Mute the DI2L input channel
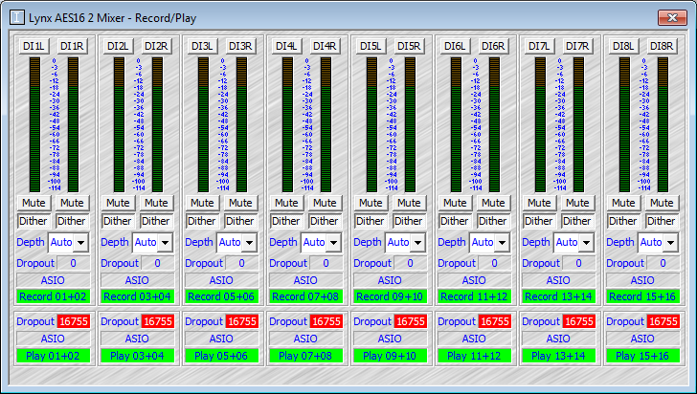The width and height of the screenshot is (697, 394). [118, 203]
